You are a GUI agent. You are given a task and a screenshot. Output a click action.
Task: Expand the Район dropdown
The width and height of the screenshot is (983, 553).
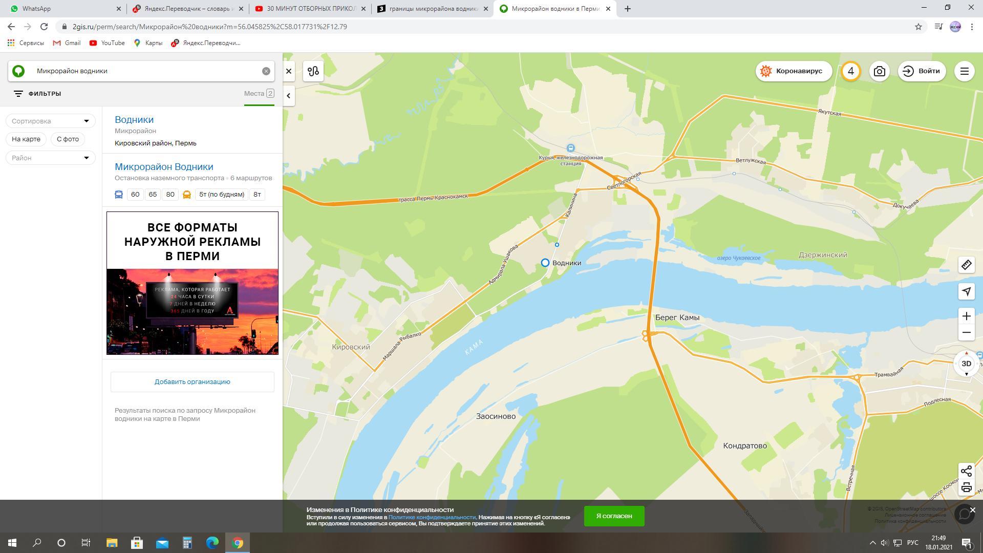(50, 158)
